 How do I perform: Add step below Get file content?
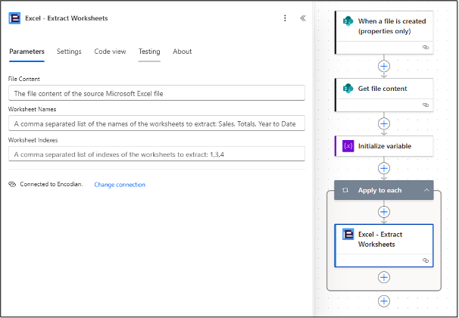(383, 123)
